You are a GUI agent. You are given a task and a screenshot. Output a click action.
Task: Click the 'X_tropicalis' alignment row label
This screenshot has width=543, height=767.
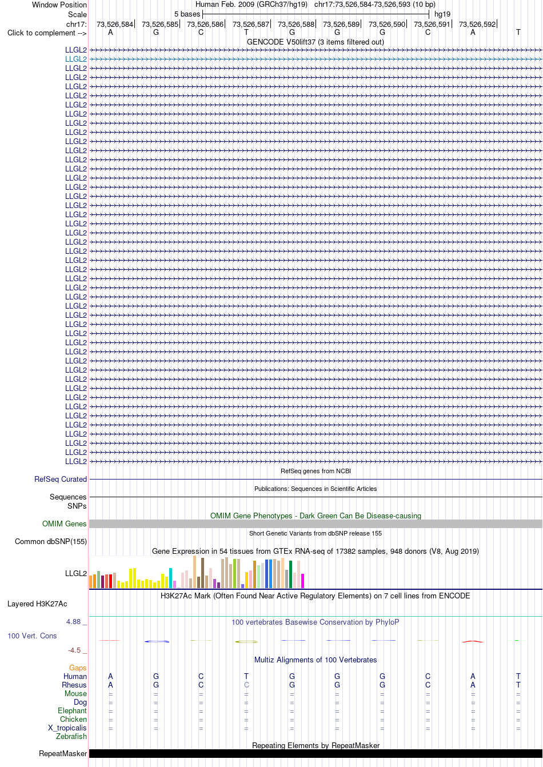coord(67,728)
